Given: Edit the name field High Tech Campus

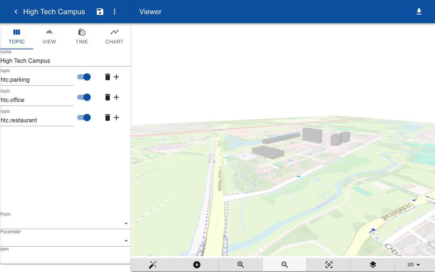Looking at the screenshot, I should pyautogui.click(x=65, y=61).
